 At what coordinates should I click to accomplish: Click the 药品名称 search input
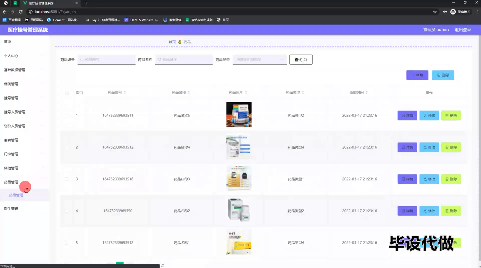(184, 59)
